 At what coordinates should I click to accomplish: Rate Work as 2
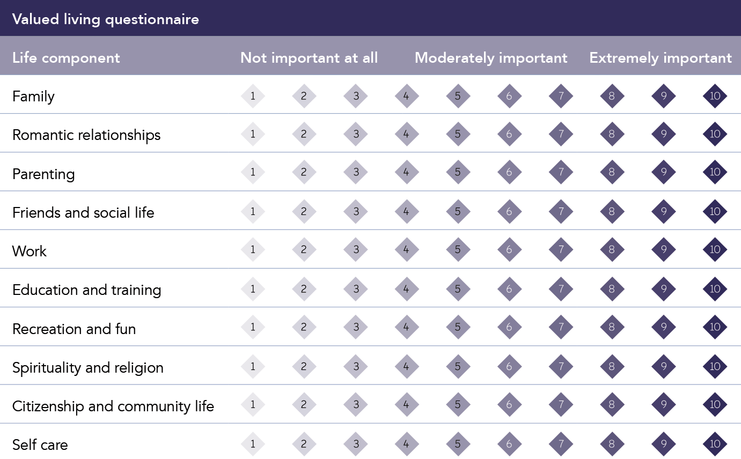[x=304, y=250]
